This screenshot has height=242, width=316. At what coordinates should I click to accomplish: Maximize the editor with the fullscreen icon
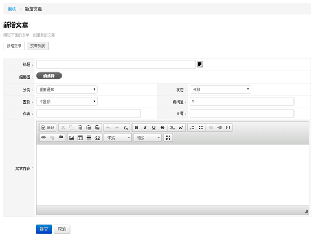click(x=168, y=138)
